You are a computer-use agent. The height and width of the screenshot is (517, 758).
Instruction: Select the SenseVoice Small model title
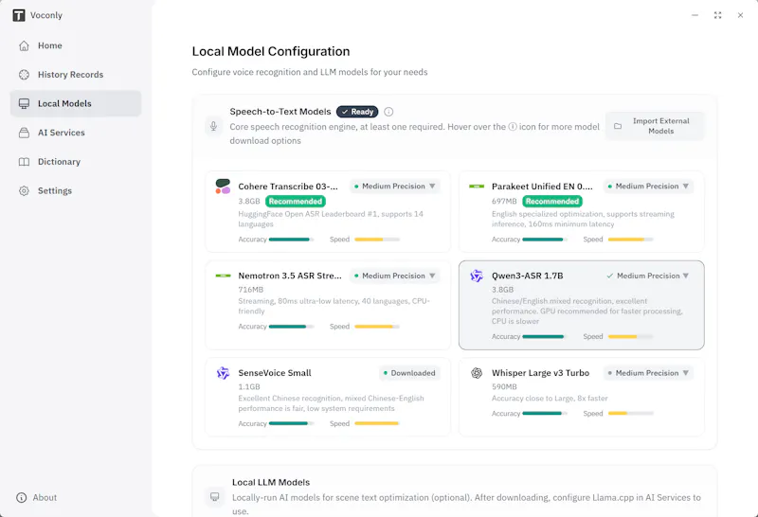[x=275, y=373]
